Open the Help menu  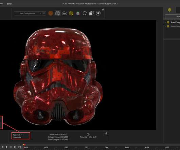(9, 4)
